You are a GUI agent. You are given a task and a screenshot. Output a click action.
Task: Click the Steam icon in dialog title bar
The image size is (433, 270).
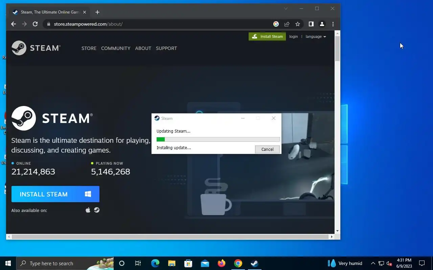(x=157, y=118)
